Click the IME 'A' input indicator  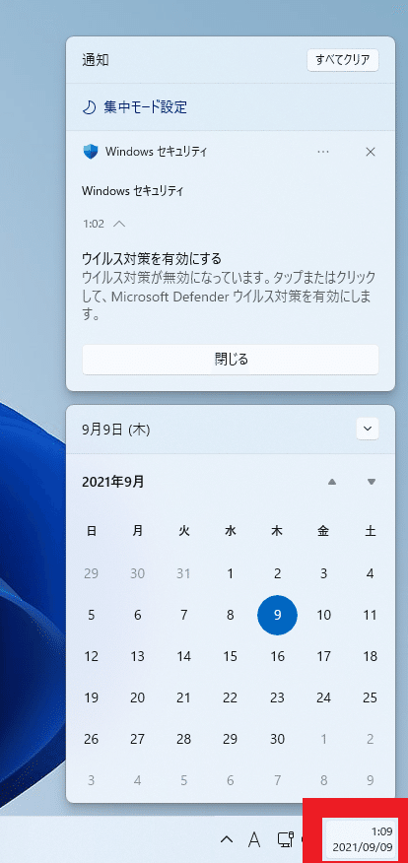coord(254,840)
